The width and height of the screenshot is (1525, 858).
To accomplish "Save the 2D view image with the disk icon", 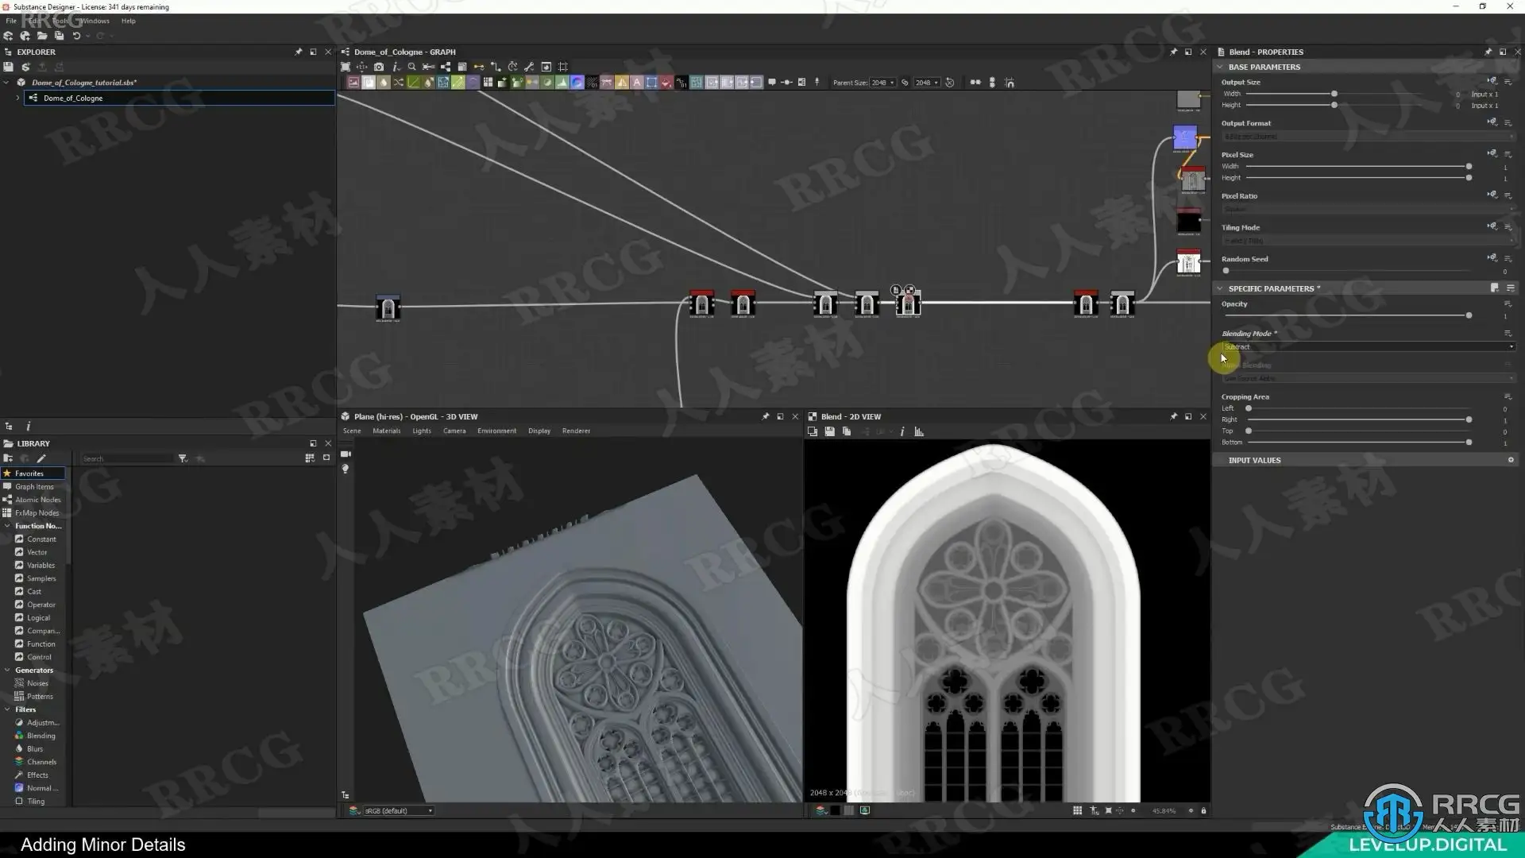I will coord(829,431).
